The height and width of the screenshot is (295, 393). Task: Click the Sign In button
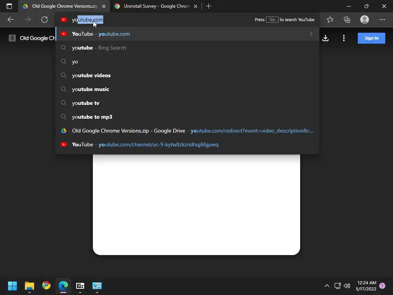point(371,38)
